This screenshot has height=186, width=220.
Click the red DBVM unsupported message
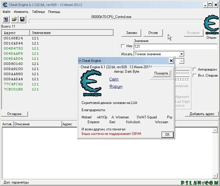pos(111,134)
